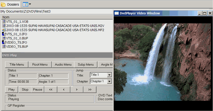Click the VTS_01_1.VOB file icon
The width and height of the screenshot is (213, 111).
(4, 22)
